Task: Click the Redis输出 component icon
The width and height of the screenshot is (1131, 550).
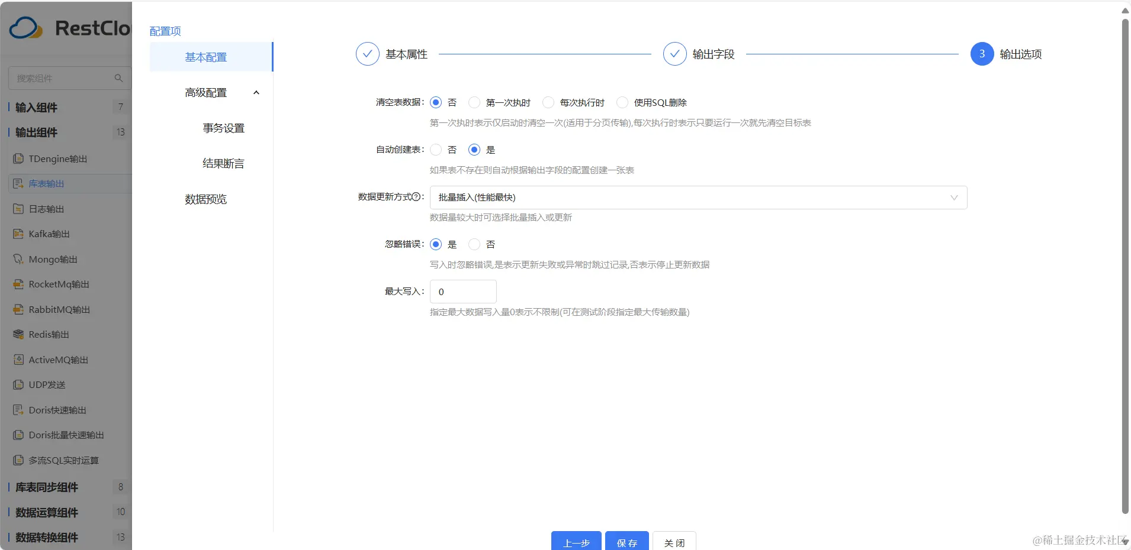Action: [x=18, y=335]
